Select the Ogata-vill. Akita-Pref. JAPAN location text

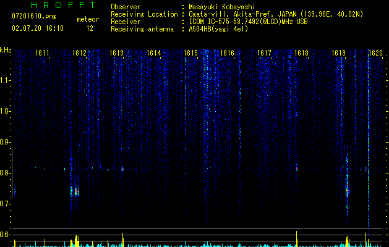point(276,14)
